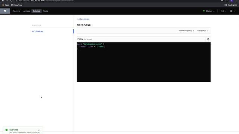
Task: Open the FoxyProxy bookmark folder
Action: [x=16, y=5]
